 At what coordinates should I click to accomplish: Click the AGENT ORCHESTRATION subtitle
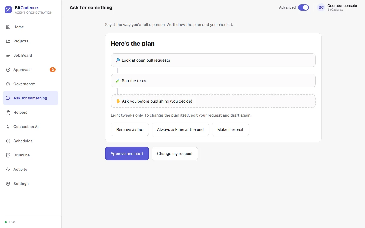coord(34,13)
